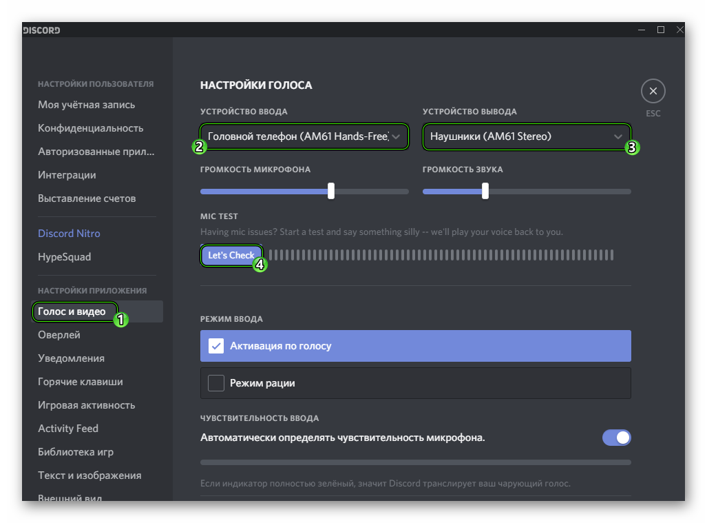Open HypeSquad section
This screenshot has height=523, width=707.
[x=65, y=257]
